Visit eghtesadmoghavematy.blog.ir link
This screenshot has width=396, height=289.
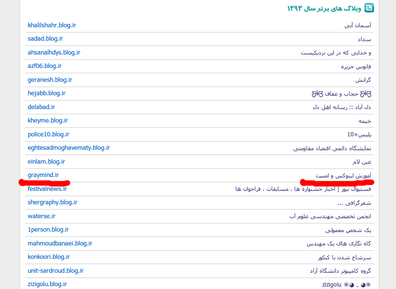point(69,148)
